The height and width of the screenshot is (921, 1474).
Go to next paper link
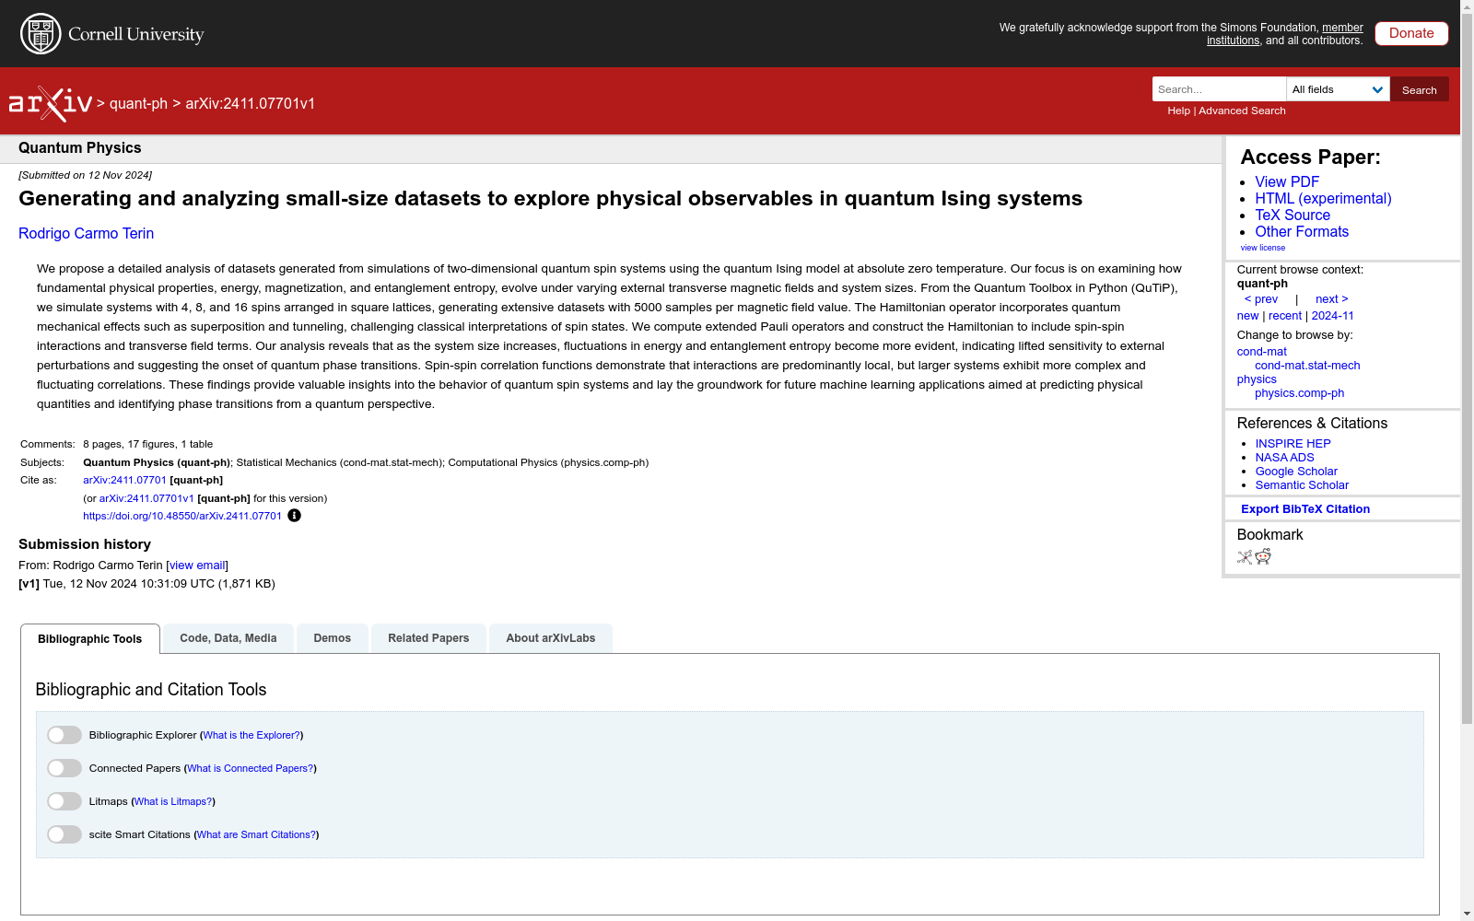1332,299
